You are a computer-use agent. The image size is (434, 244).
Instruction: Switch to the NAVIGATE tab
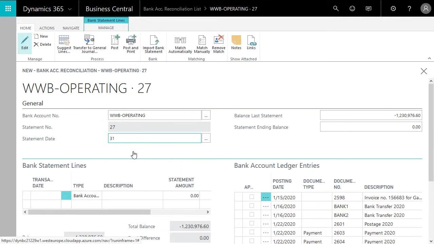point(71,28)
